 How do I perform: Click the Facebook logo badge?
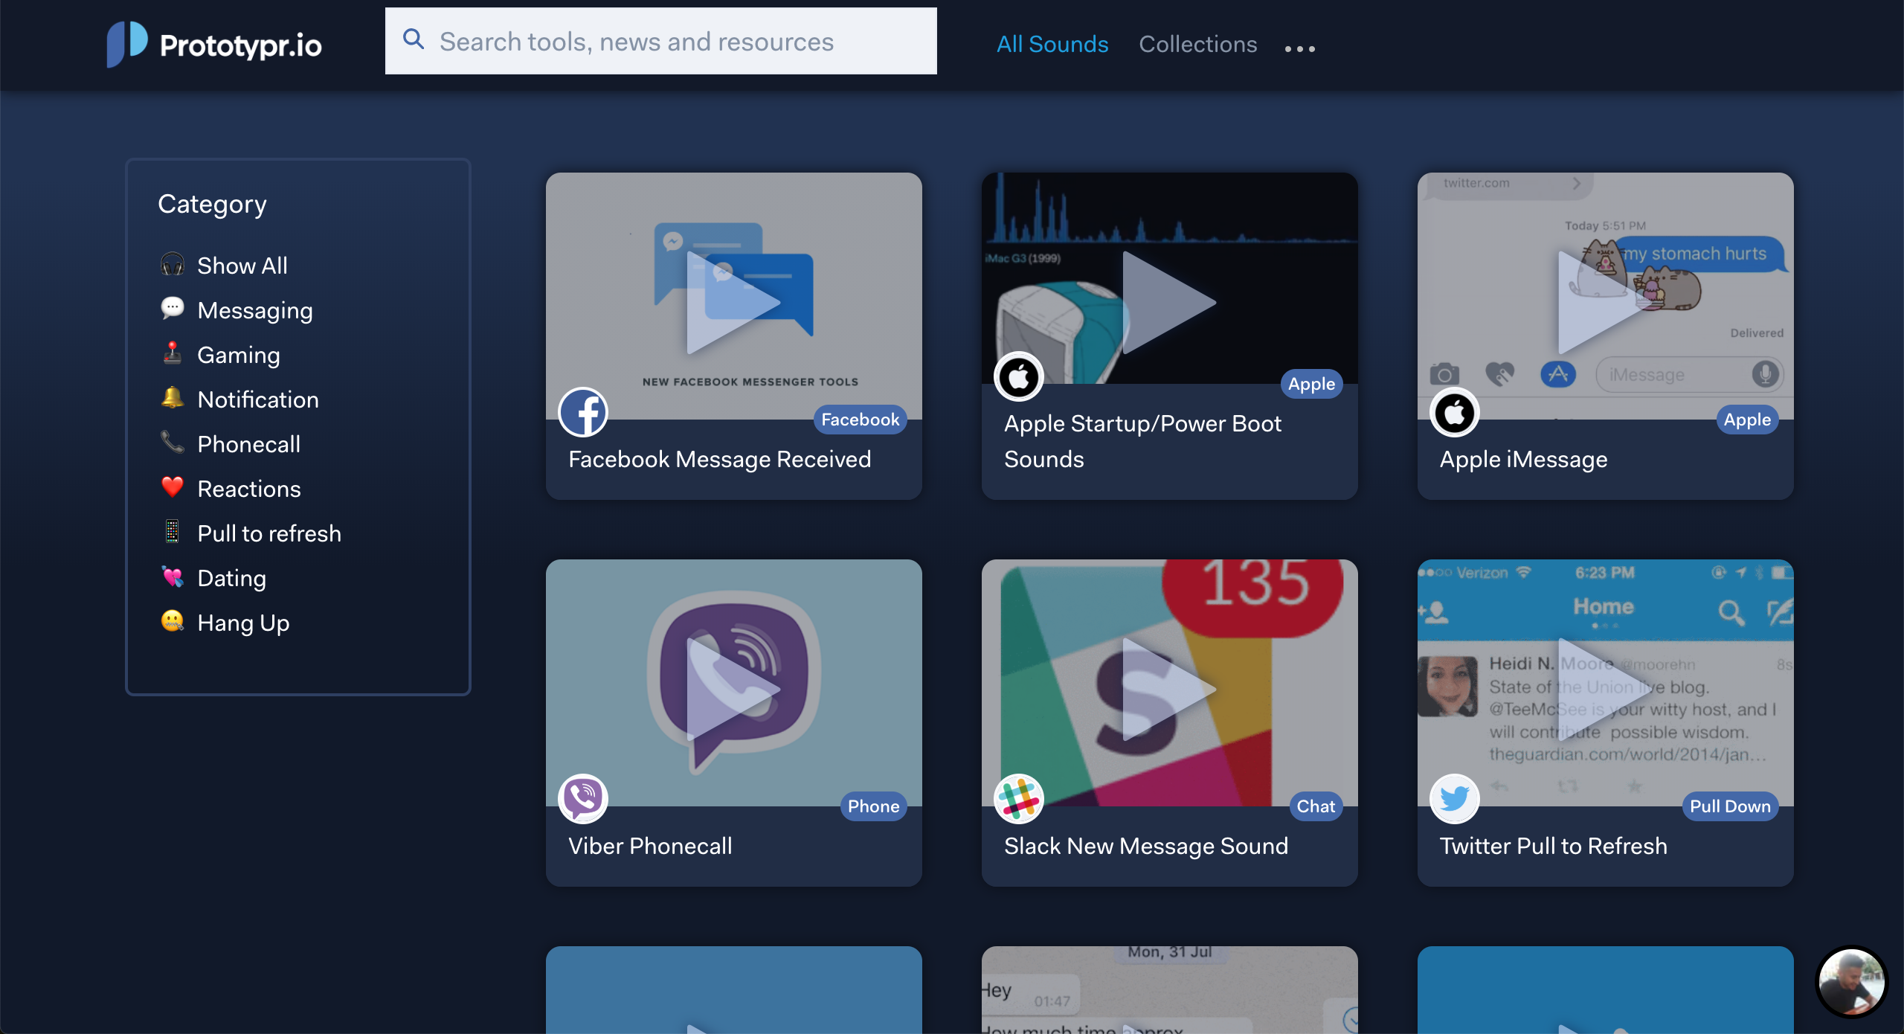(583, 413)
